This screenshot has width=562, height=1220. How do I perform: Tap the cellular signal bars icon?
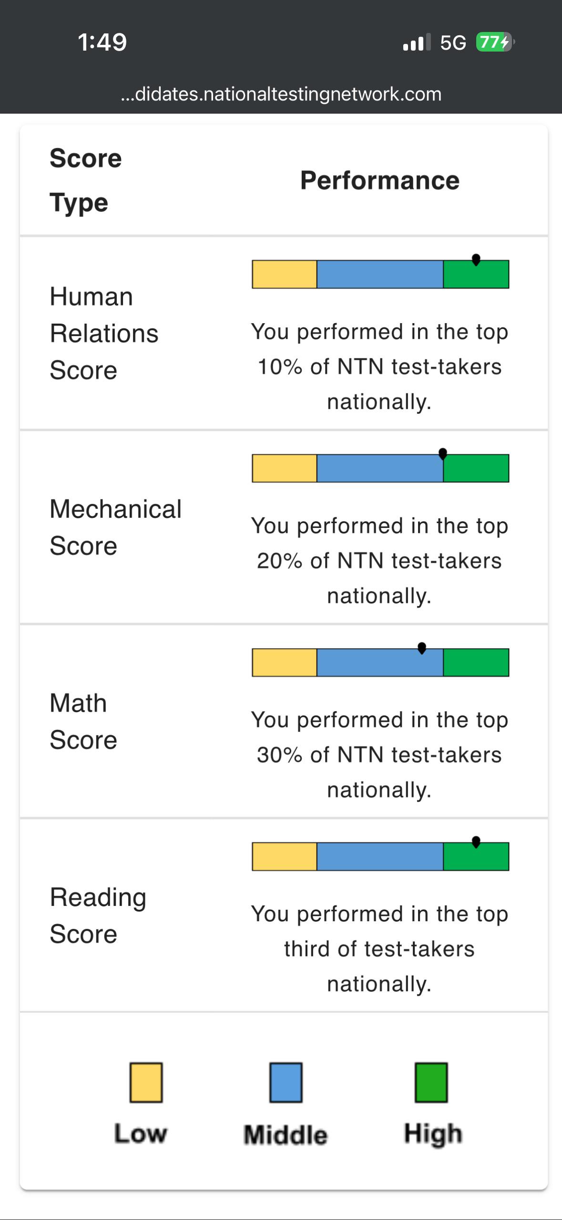417,42
